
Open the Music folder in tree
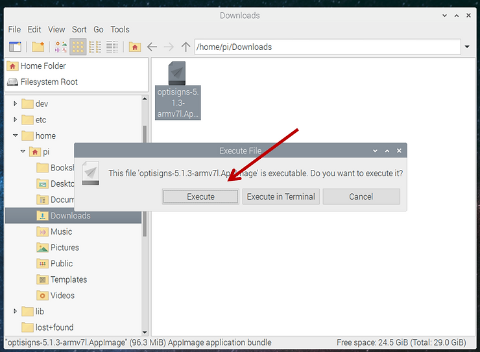click(61, 231)
